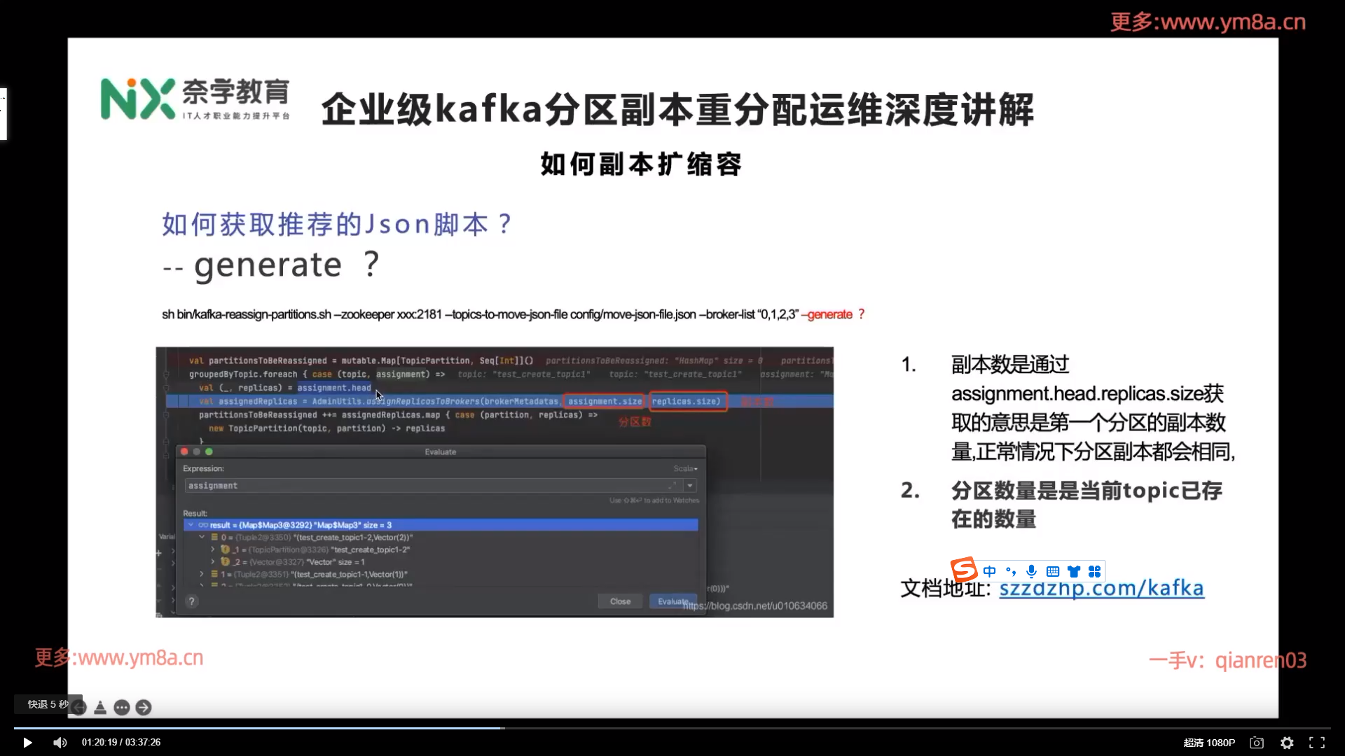Open slide more-options ellipsis button
The width and height of the screenshot is (1345, 756).
122,708
